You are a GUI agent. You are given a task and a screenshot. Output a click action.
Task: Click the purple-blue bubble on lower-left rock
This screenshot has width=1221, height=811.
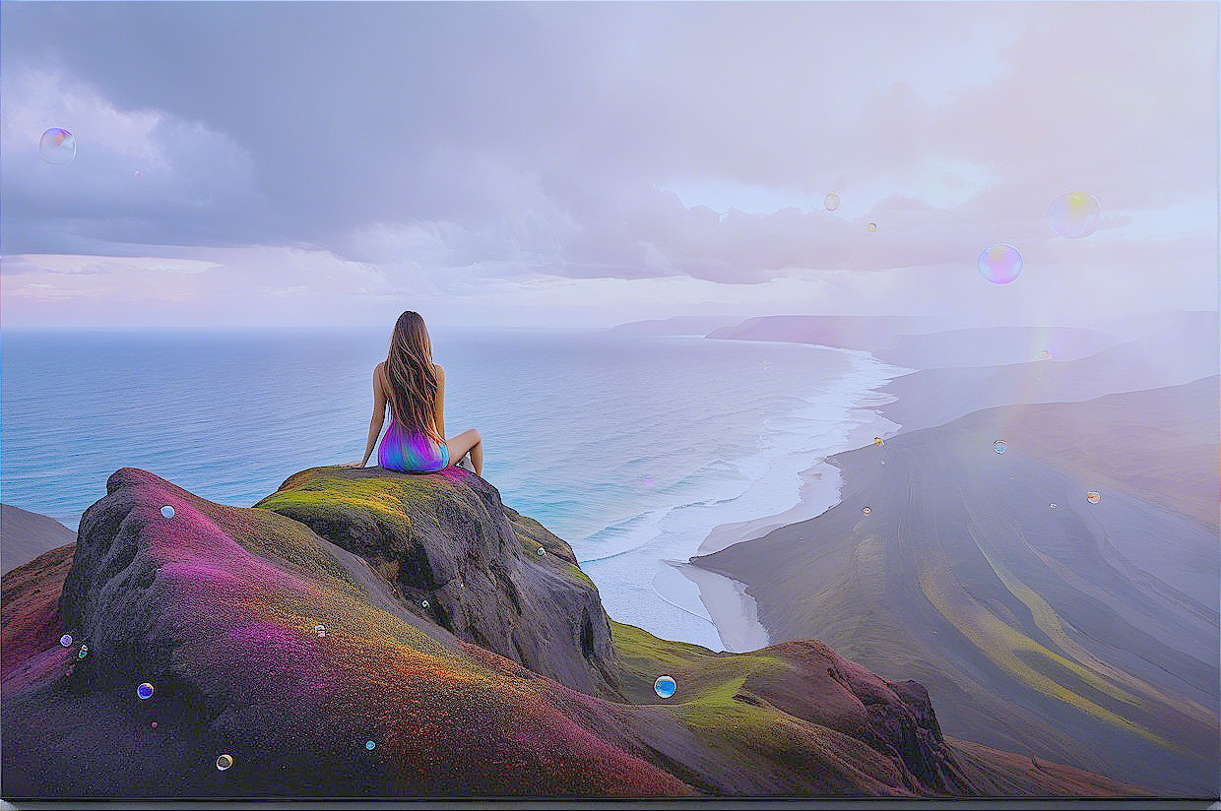(x=145, y=691)
